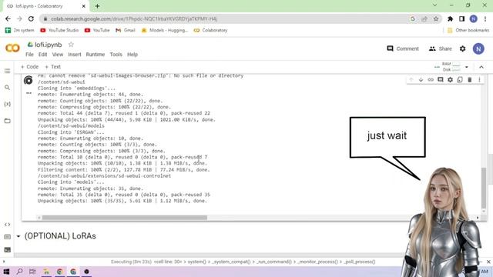Open browser extensions puzzle icon
This screenshot has height=277, width=493.
450,18
